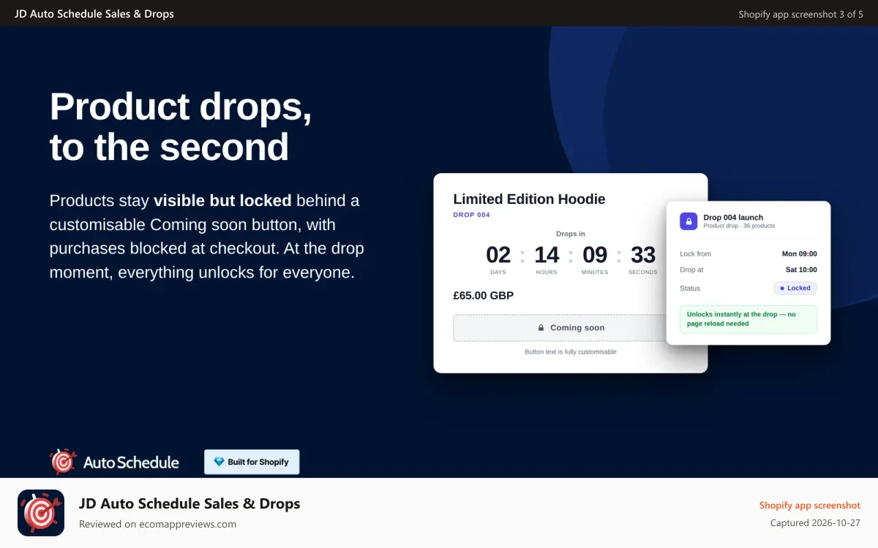Click the Locked status pill
This screenshot has height=548, width=878.
795,288
